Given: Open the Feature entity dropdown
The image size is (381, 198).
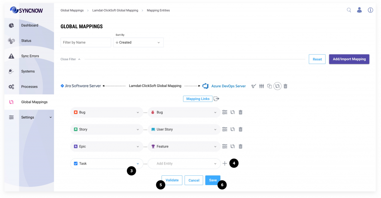Looking at the screenshot, I should pyautogui.click(x=184, y=146).
